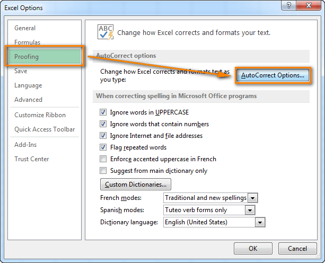Toggle Ignore words that contain numbers
This screenshot has width=325, height=263.
tap(103, 124)
